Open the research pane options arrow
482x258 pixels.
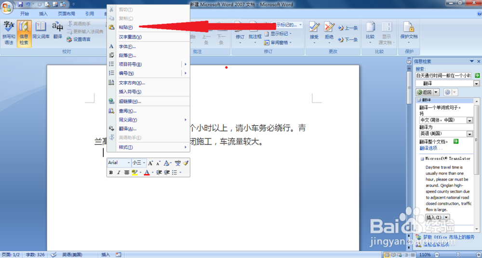[472, 62]
